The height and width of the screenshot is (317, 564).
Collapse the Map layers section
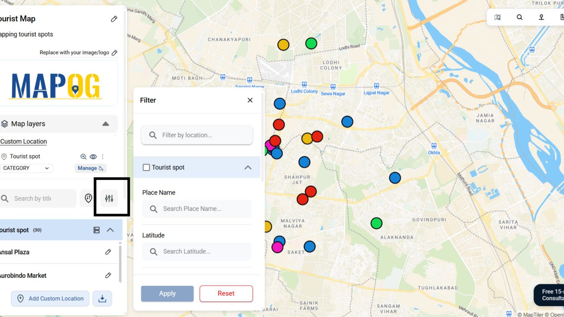click(x=105, y=124)
